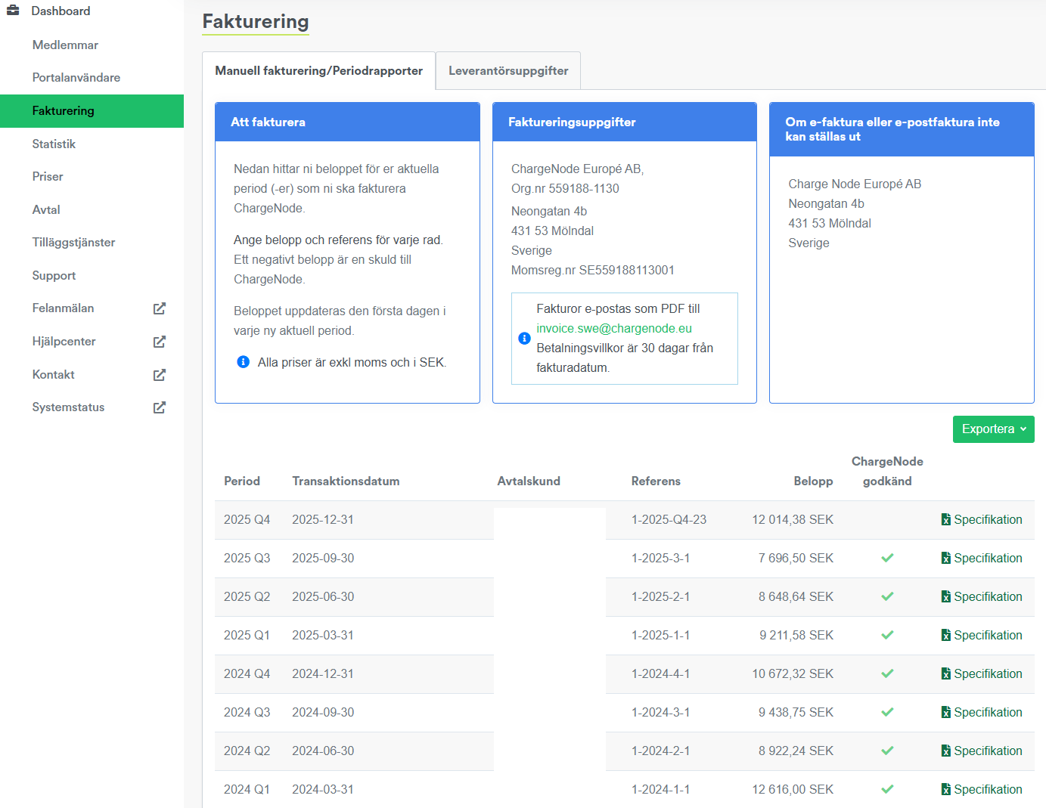Click Excel icon in 2025 Q4 row
This screenshot has height=808, width=1046.
[x=945, y=520]
